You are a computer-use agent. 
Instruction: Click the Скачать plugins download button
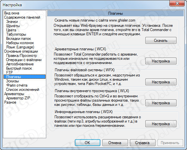click(x=161, y=41)
